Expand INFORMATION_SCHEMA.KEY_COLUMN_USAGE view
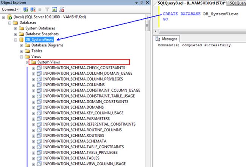Viewport: 246px width, 167px height. tap(33, 113)
